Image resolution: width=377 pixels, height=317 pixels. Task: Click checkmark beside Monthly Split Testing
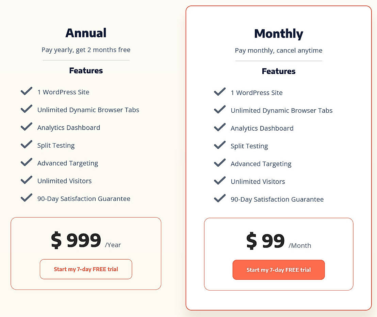pyautogui.click(x=220, y=145)
